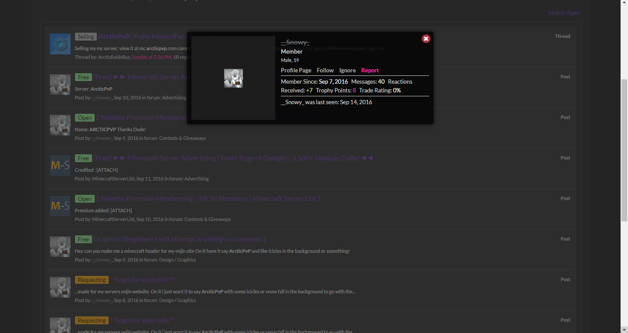
Task: Click the Free prefix on MinecraftServerList's Sep 11 post
Action: [x=83, y=158]
